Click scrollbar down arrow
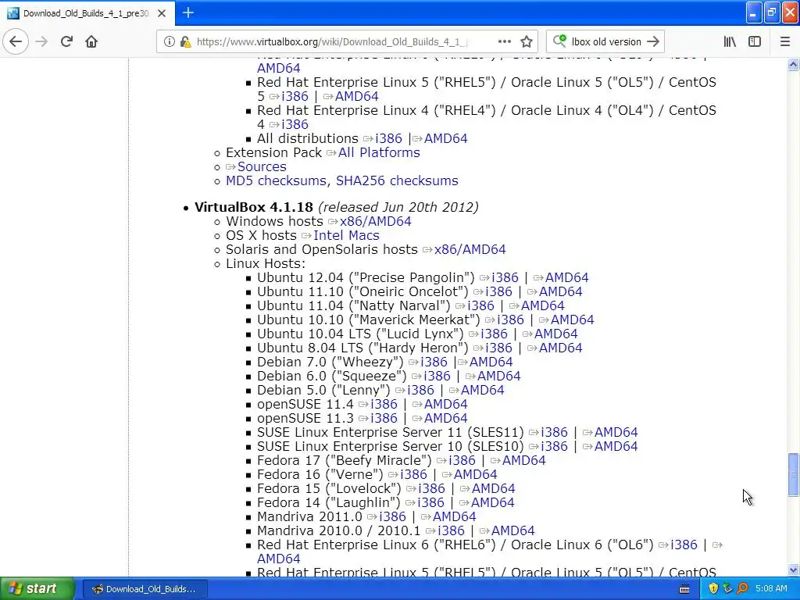The width and height of the screenshot is (800, 600). point(793,570)
